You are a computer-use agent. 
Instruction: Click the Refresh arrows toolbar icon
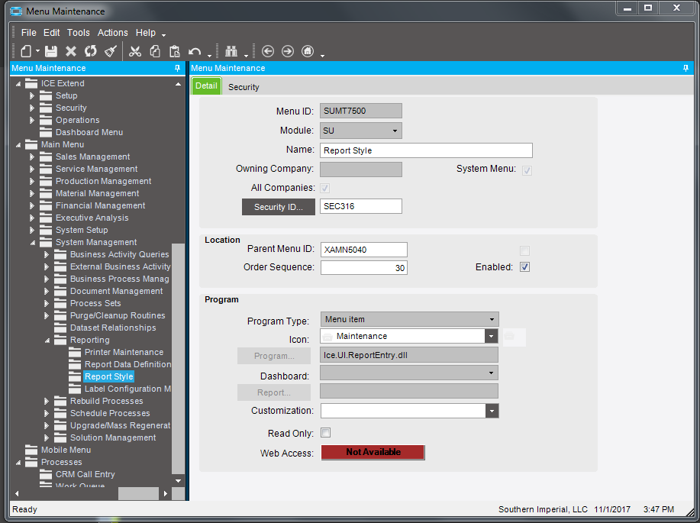91,51
